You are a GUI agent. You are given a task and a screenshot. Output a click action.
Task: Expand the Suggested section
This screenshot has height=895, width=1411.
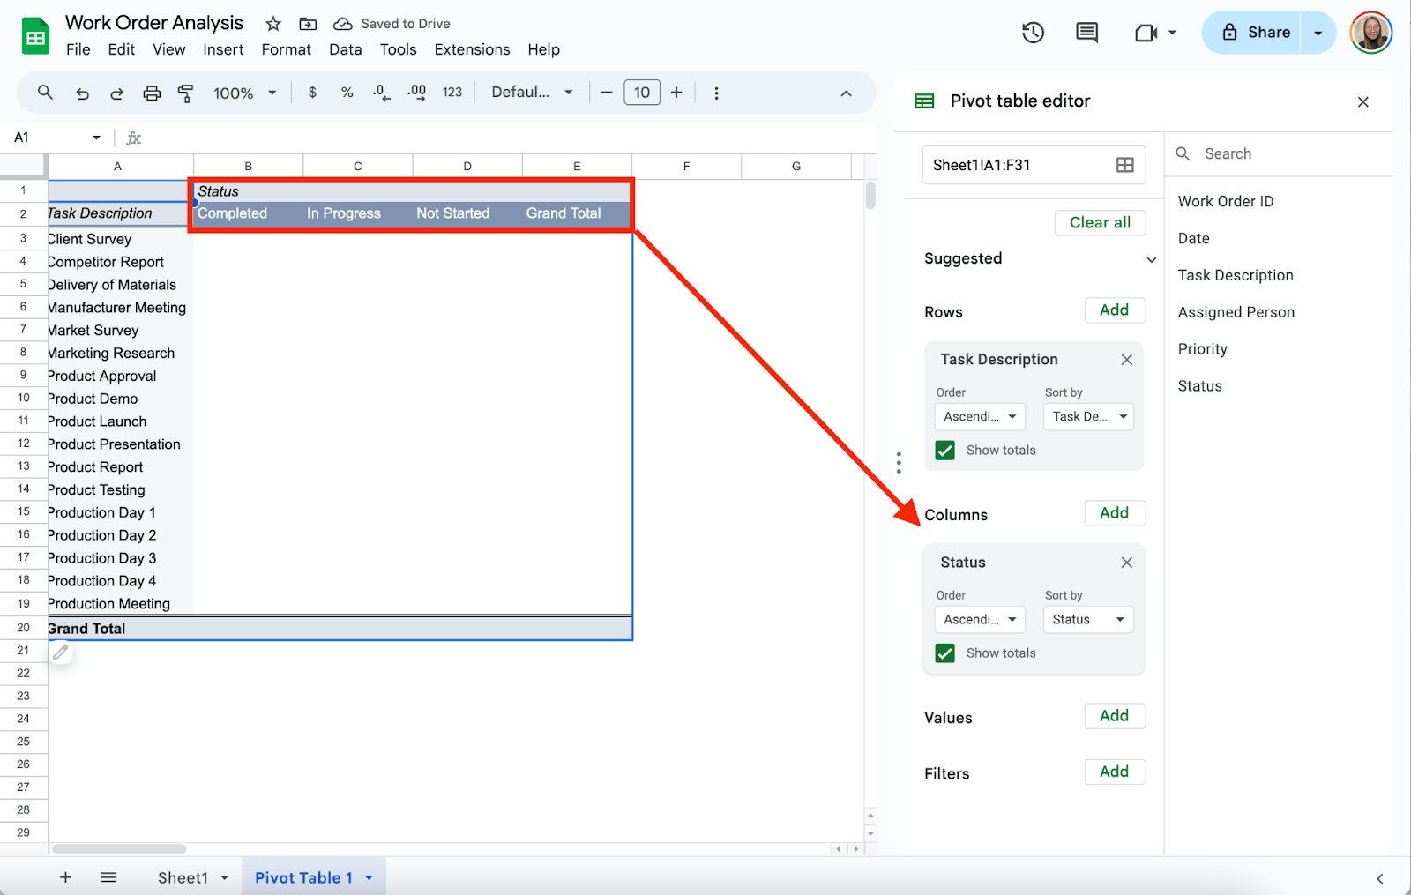tap(1151, 259)
